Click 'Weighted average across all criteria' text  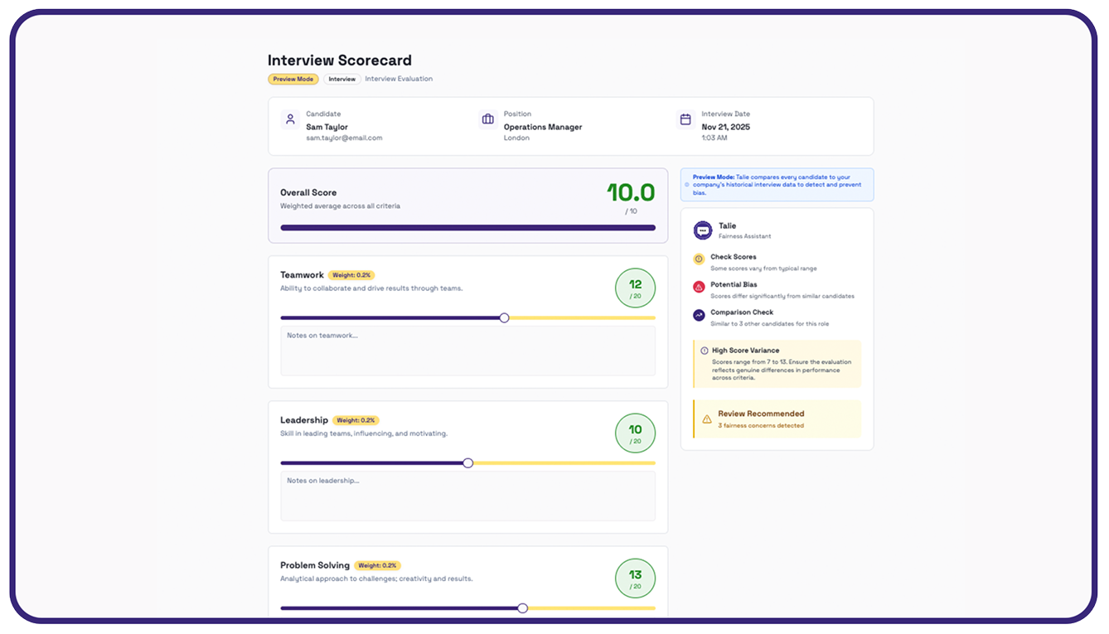pos(340,206)
